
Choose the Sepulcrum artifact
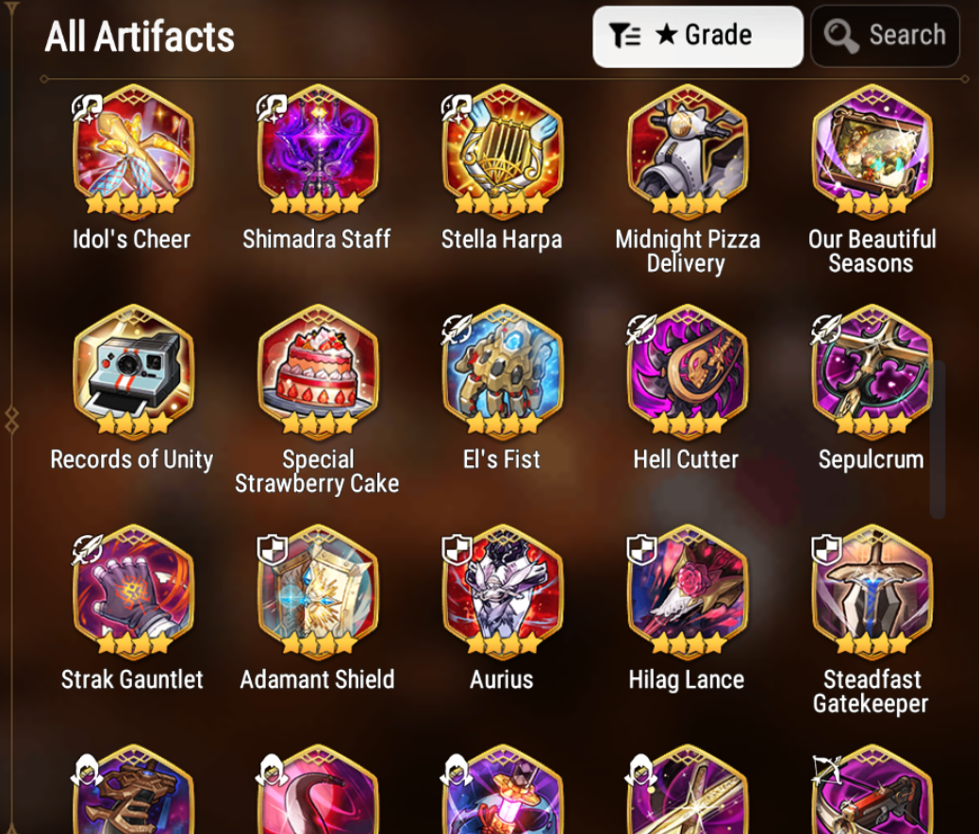(x=871, y=372)
